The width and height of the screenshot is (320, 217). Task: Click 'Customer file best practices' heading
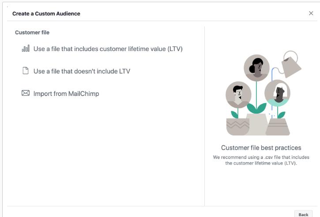[x=261, y=147]
